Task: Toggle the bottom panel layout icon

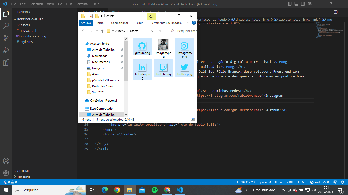Action: point(296,4)
